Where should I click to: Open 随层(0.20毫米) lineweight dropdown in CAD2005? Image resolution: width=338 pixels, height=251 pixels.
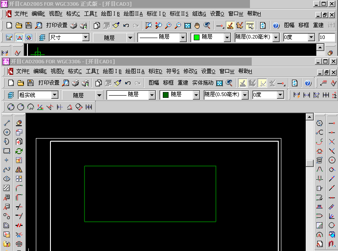click(276, 38)
